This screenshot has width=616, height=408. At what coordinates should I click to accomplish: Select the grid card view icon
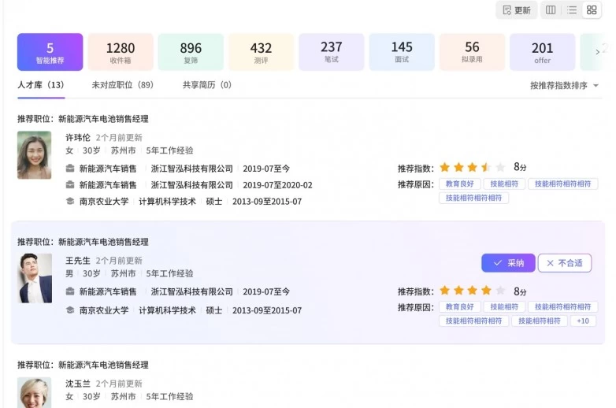[x=592, y=10]
